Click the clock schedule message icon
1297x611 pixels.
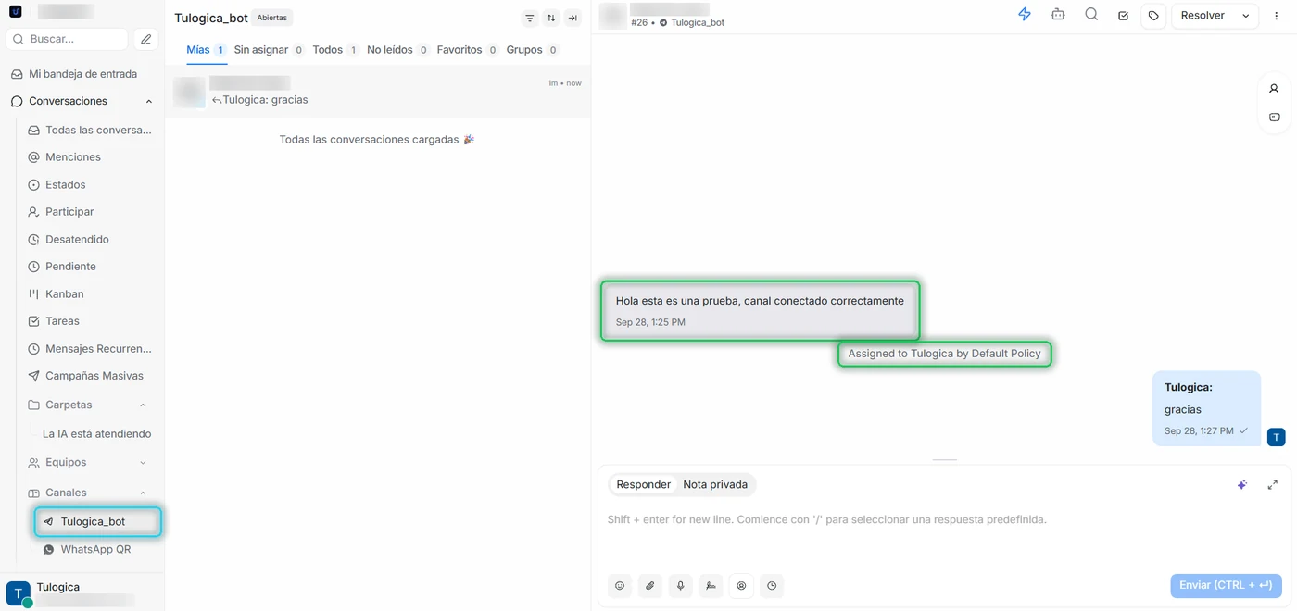tap(772, 586)
